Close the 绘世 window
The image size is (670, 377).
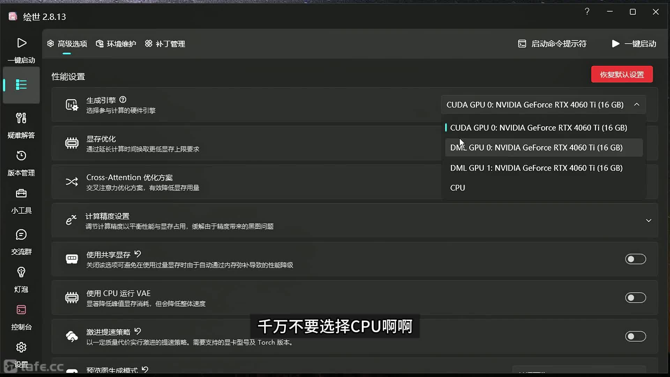click(x=656, y=12)
